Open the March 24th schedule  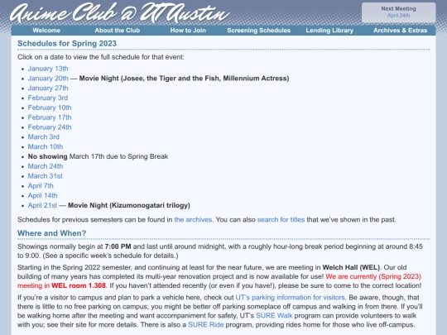point(46,166)
